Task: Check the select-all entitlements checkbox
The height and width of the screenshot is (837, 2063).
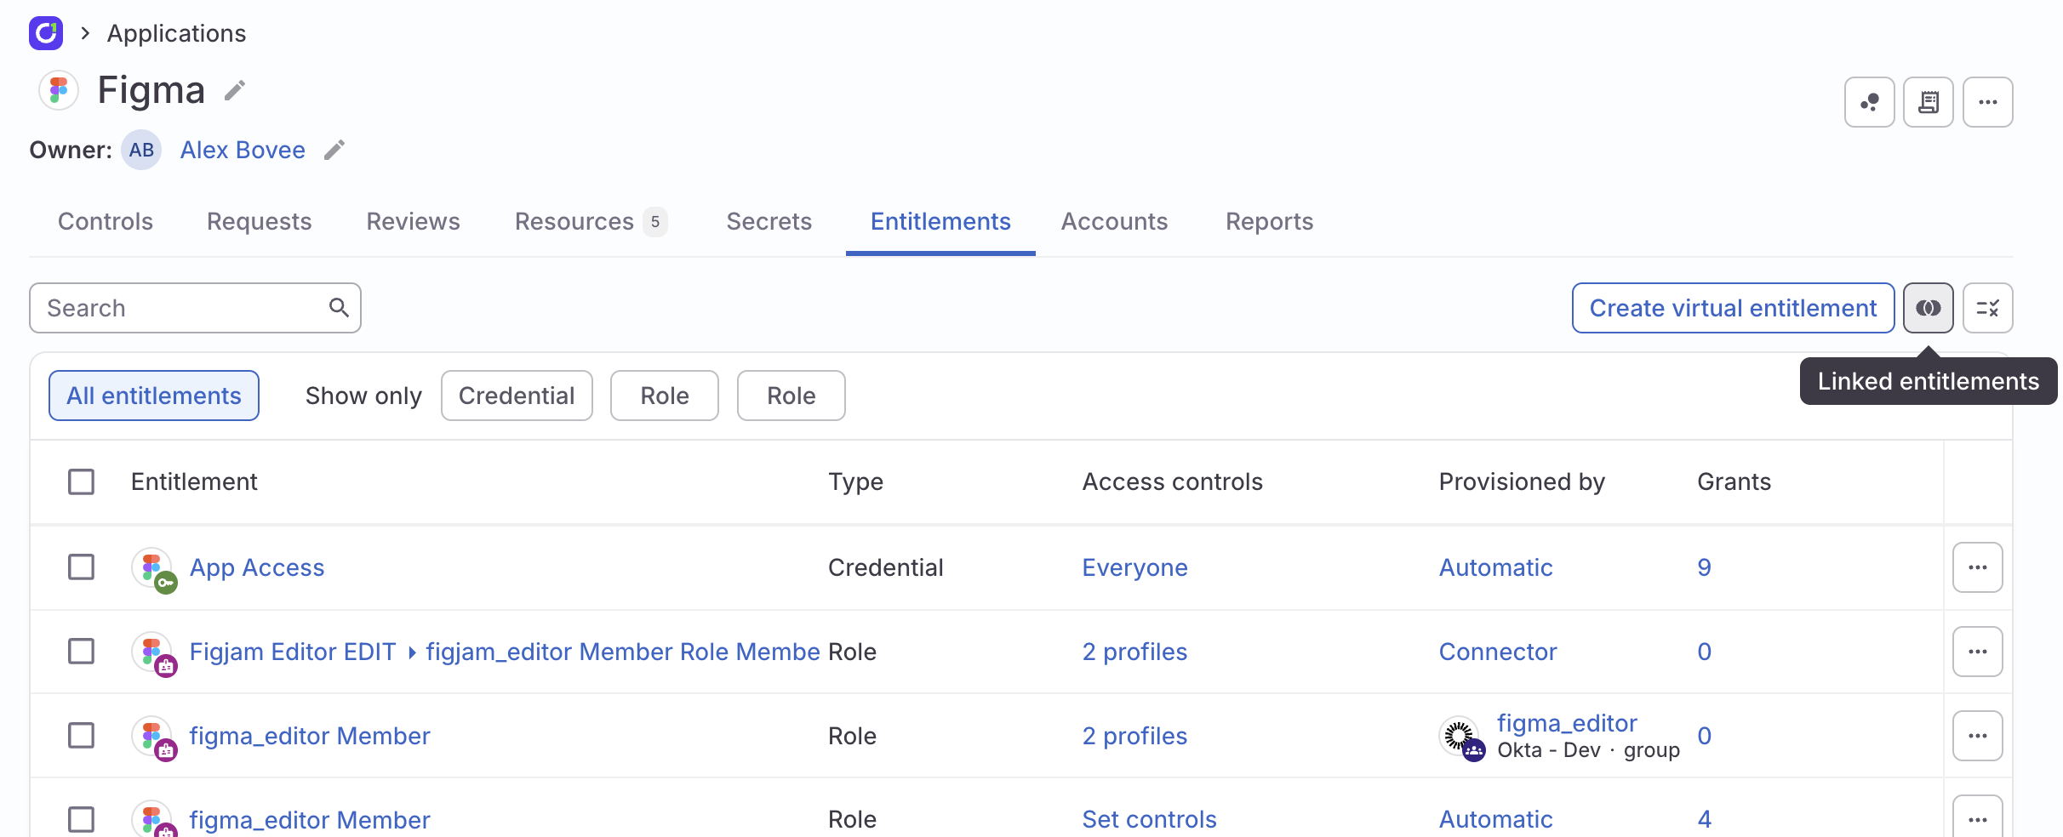Action: point(81,481)
